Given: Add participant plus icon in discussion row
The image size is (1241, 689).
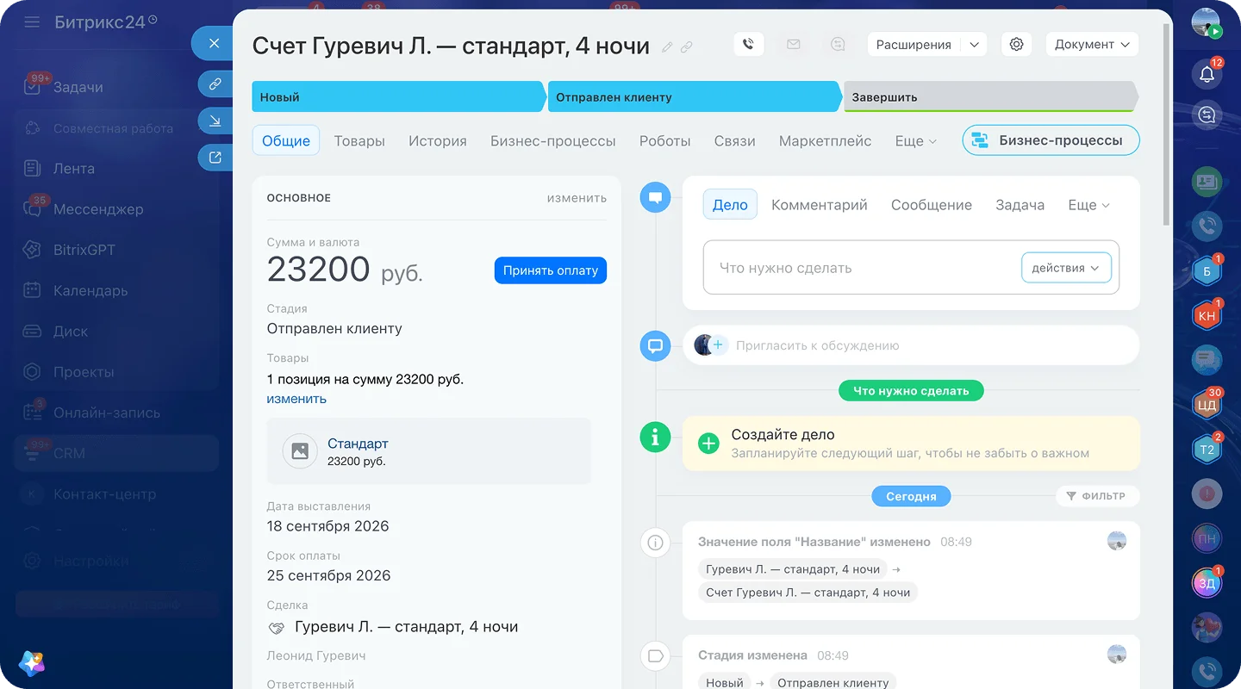Looking at the screenshot, I should click(718, 345).
